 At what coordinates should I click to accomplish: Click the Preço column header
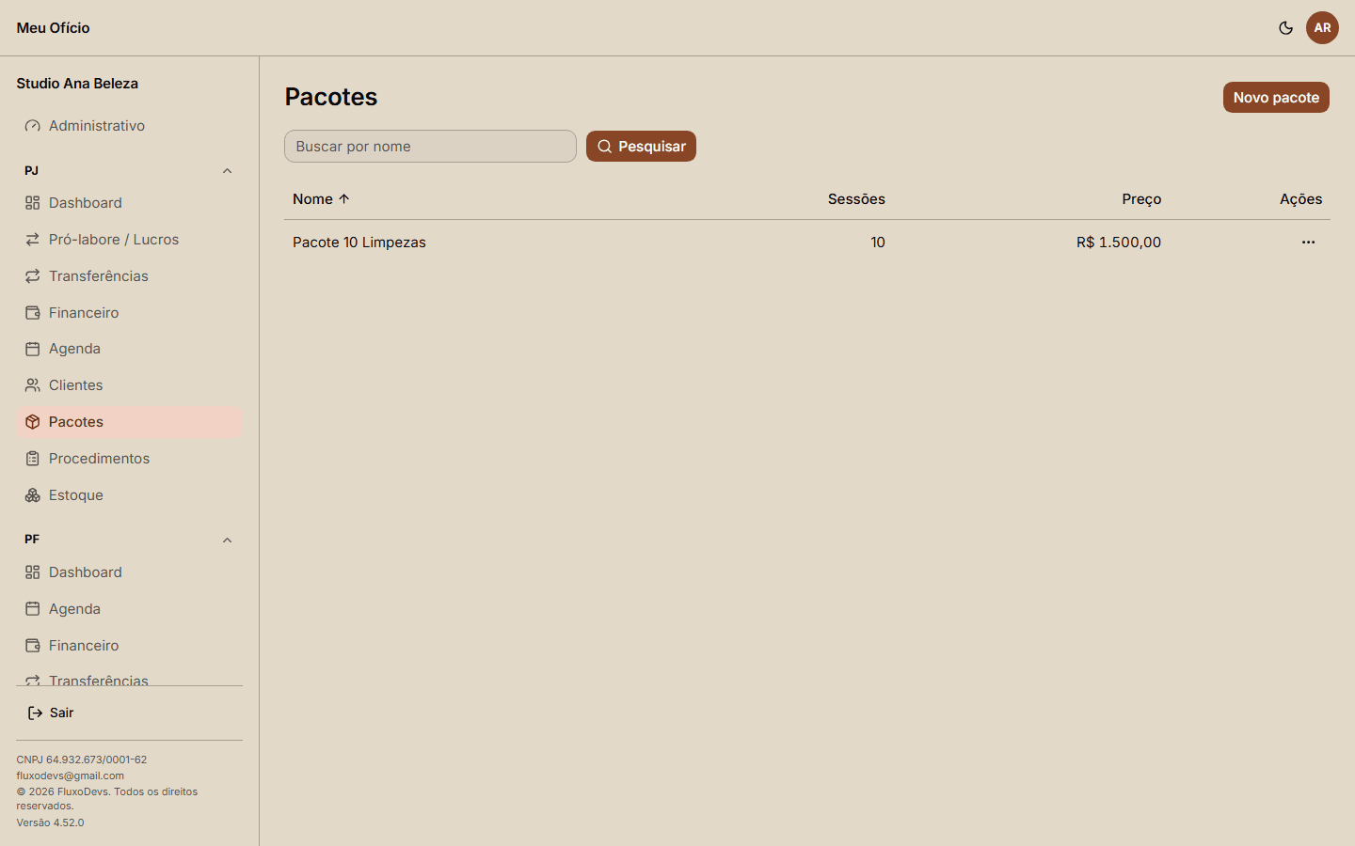(x=1141, y=199)
